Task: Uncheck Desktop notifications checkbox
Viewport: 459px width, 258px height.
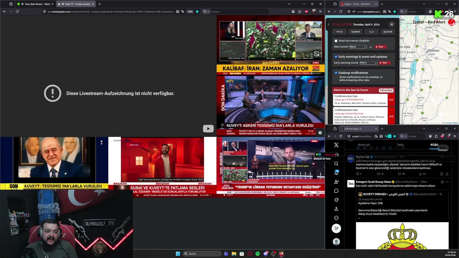Action: tap(336, 73)
